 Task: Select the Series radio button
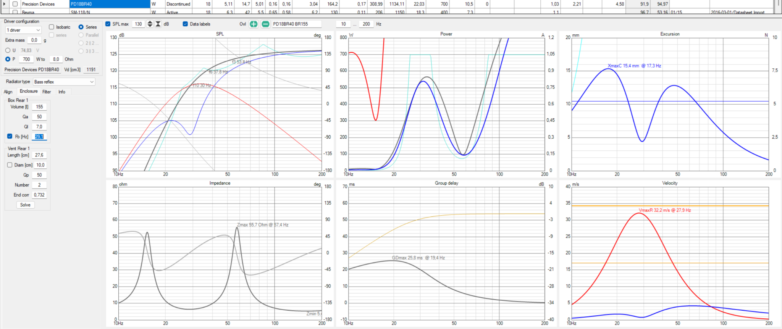(x=81, y=27)
